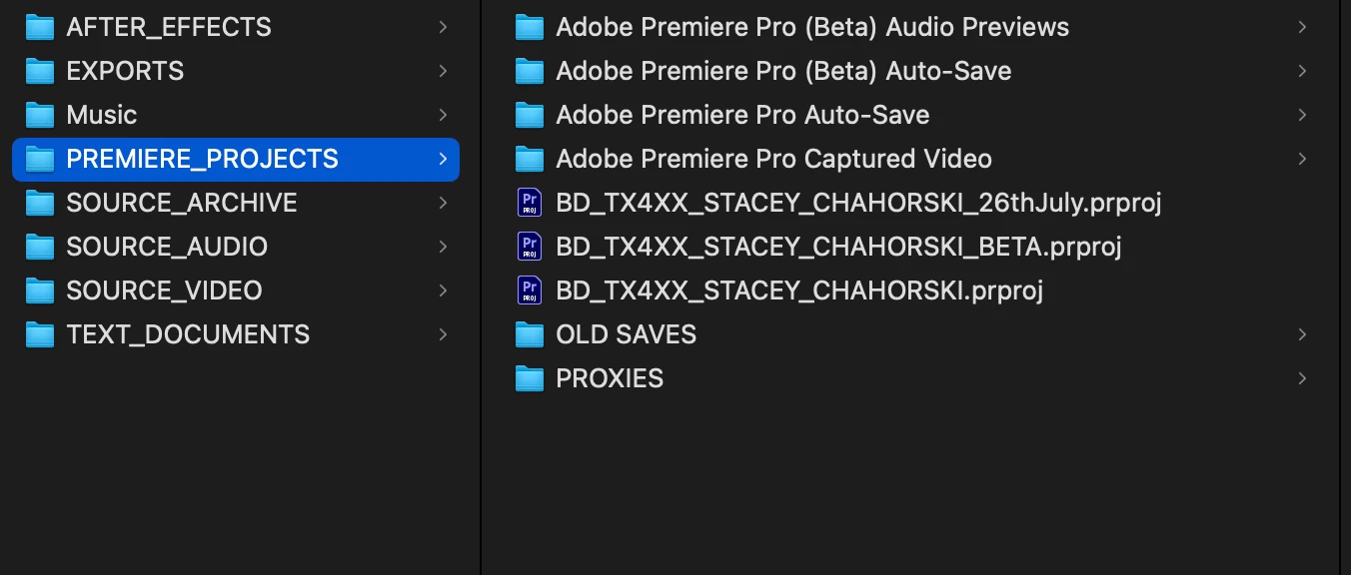Select the PROXIES folder name

610,378
